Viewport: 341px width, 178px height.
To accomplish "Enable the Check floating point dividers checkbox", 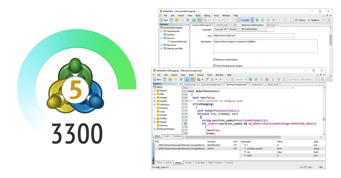I will point(214,65).
